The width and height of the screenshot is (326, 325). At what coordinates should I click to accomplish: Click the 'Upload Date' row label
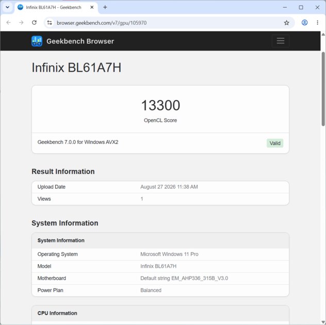tap(52, 187)
